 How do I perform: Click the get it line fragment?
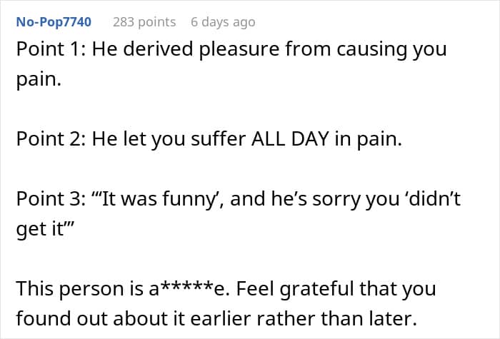[x=45, y=229]
